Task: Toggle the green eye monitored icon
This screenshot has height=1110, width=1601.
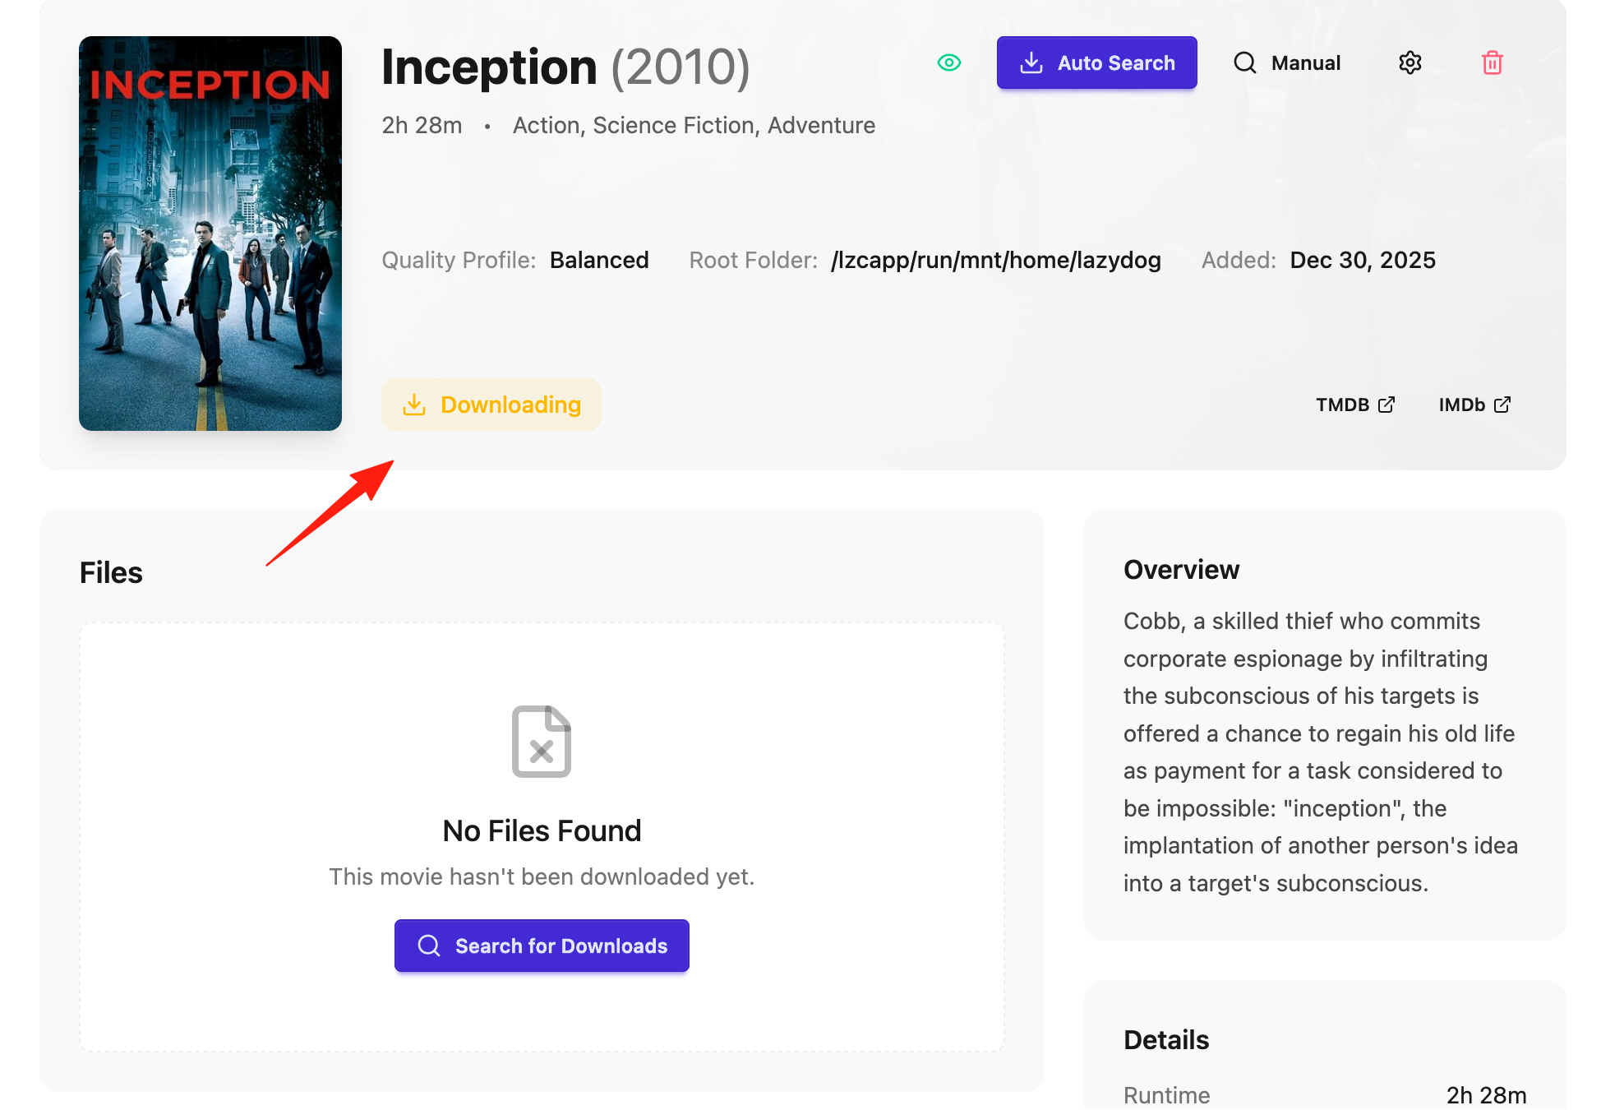Action: click(949, 62)
